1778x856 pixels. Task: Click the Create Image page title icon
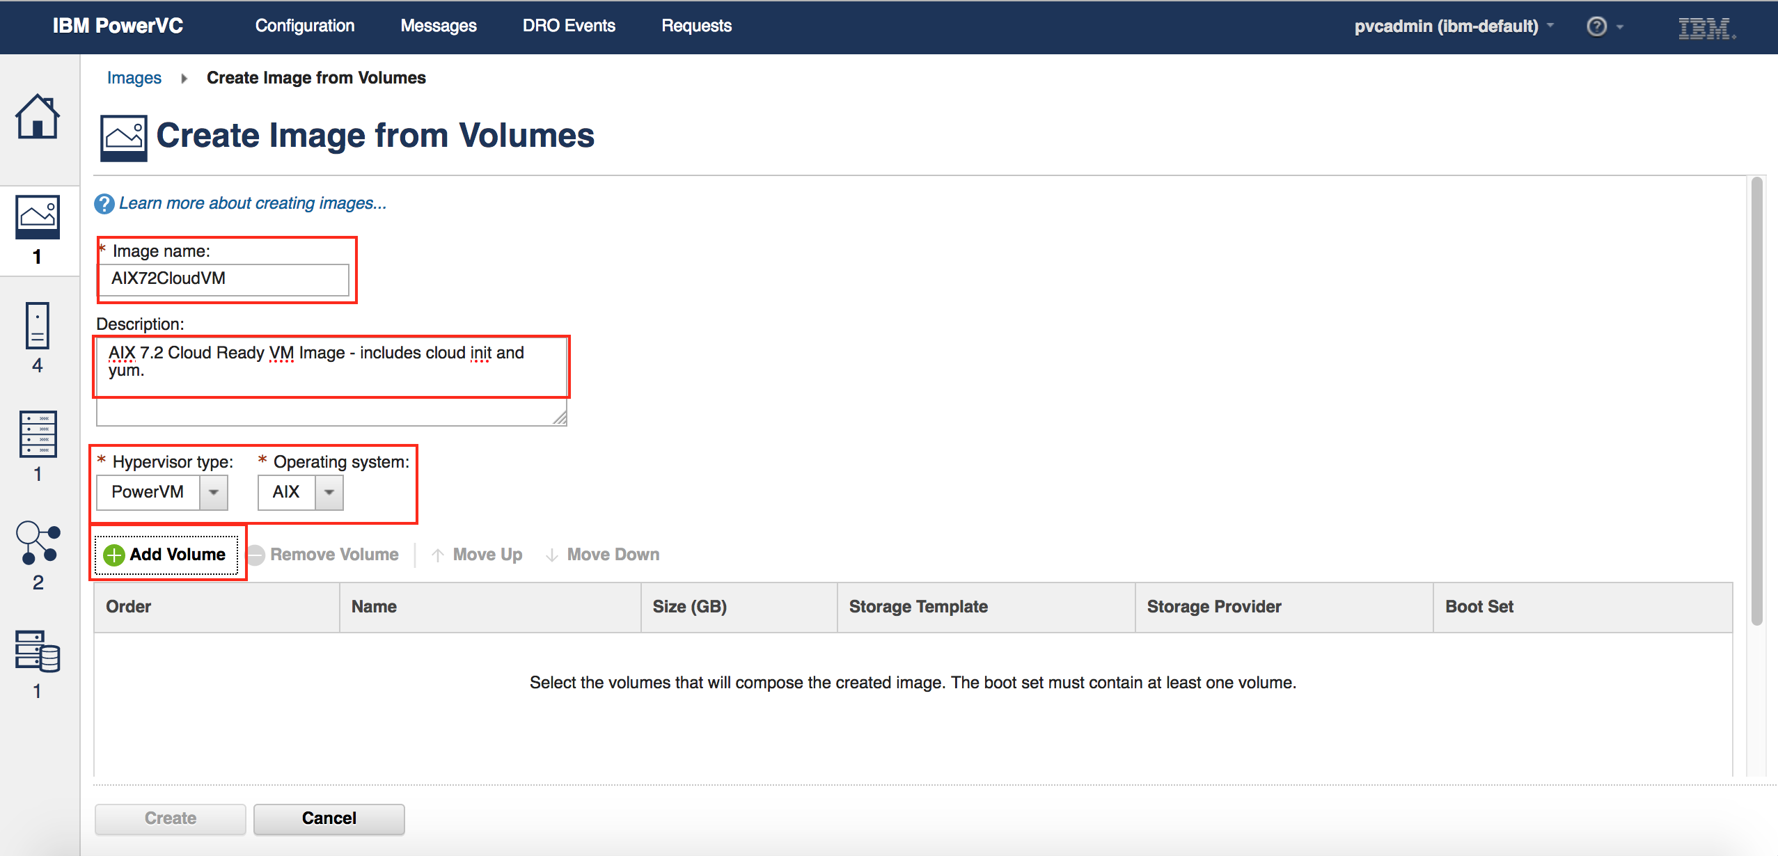124,137
